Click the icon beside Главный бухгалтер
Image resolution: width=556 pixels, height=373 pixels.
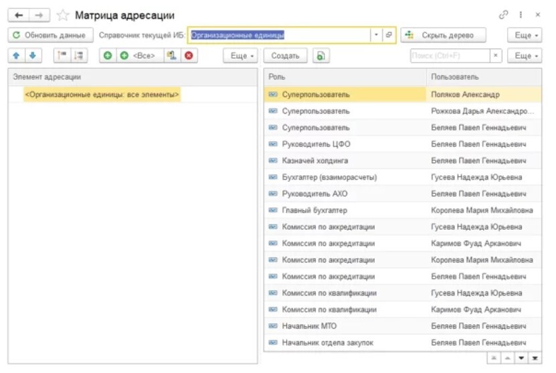click(x=273, y=210)
